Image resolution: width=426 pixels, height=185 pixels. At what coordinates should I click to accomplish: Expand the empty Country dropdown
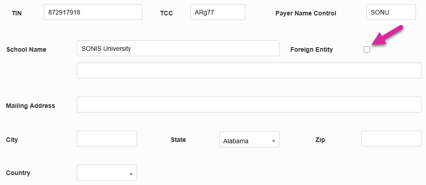pos(107,173)
